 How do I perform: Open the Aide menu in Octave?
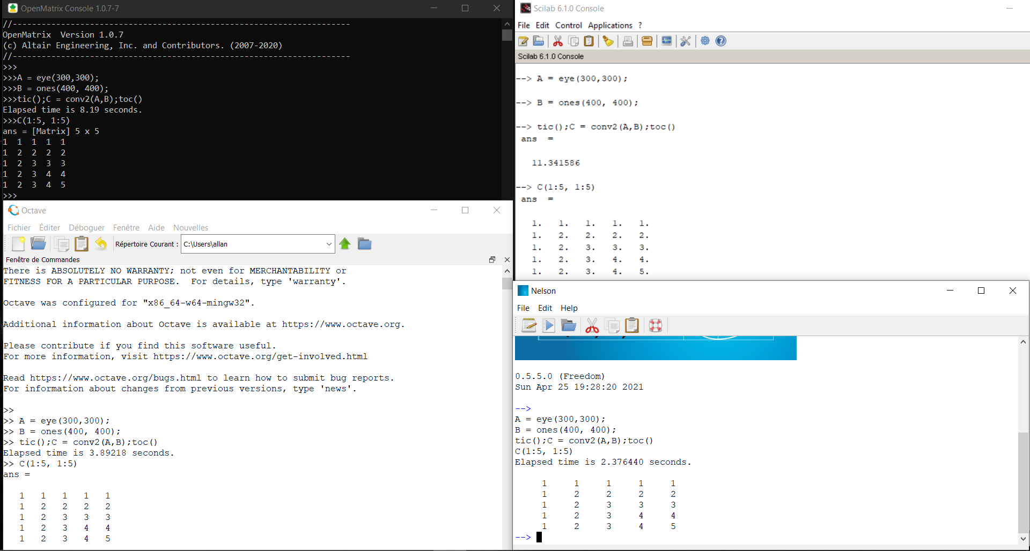pyautogui.click(x=156, y=228)
